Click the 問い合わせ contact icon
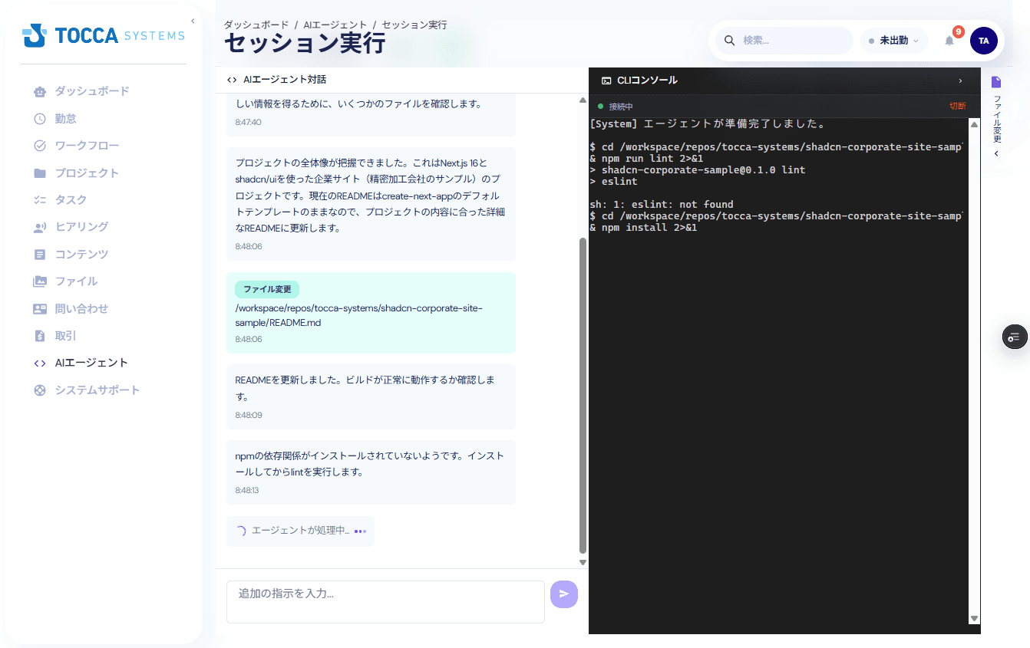This screenshot has height=648, width=1030. pyautogui.click(x=40, y=308)
